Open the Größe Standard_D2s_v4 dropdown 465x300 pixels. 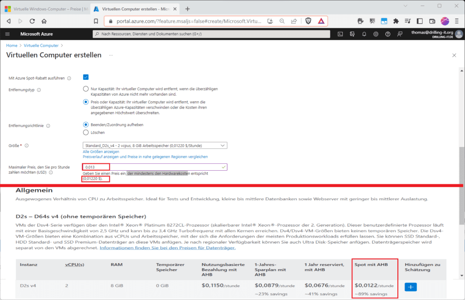pyautogui.click(x=155, y=146)
